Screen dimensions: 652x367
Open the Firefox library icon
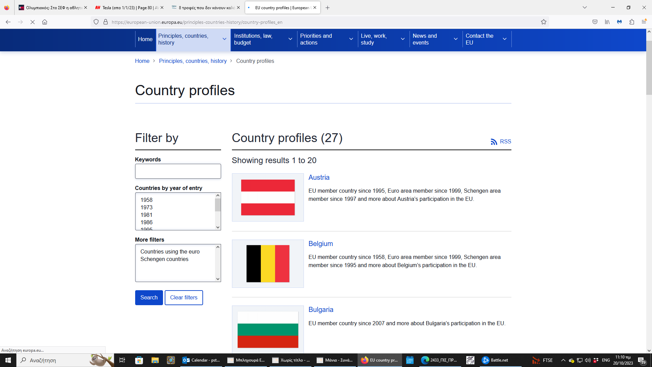[x=607, y=22]
